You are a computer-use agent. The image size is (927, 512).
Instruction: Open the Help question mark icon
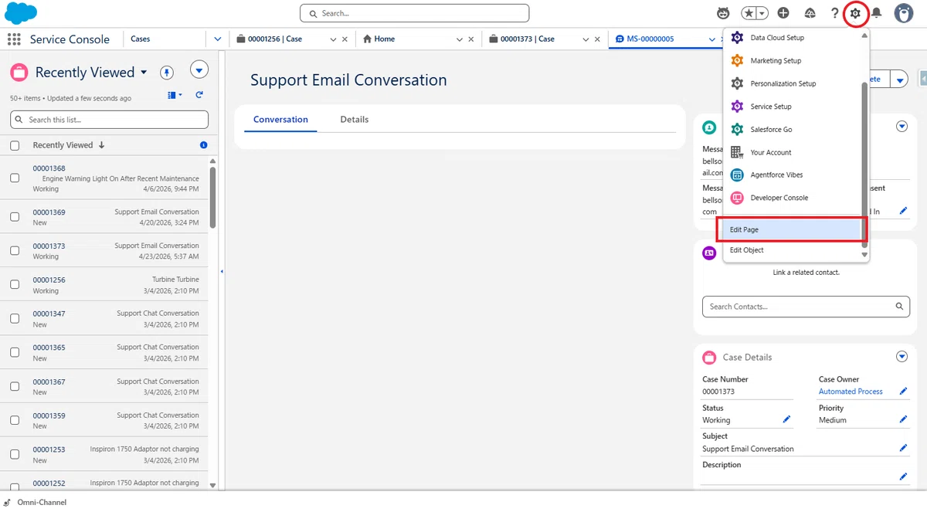(834, 13)
